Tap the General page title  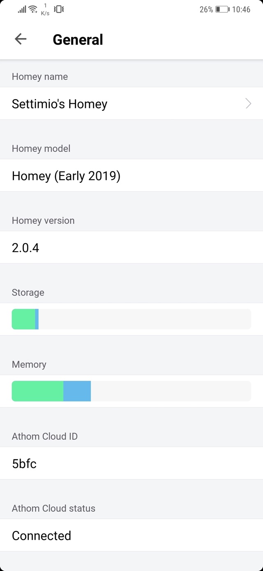click(78, 40)
